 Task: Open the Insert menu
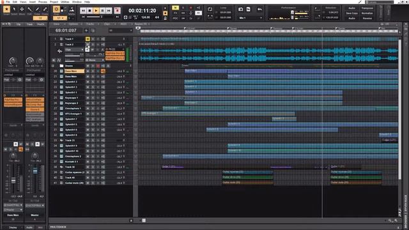(33, 2)
